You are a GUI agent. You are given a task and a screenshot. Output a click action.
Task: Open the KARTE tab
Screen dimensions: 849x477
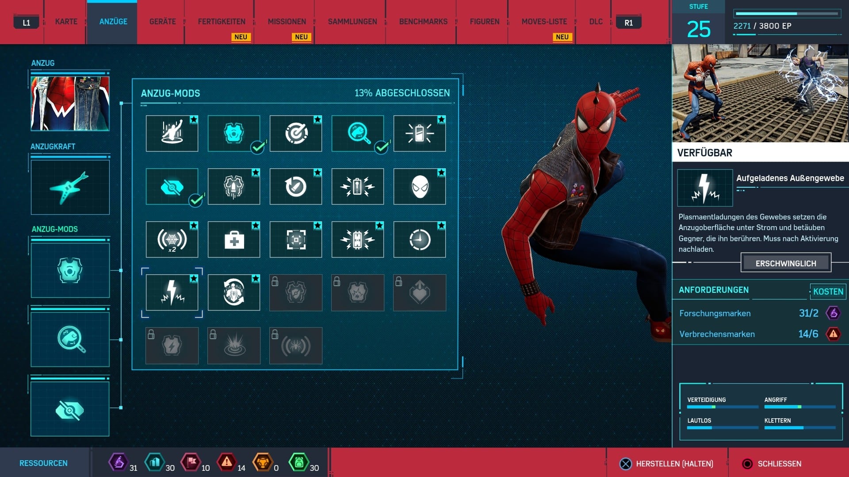[66, 22]
